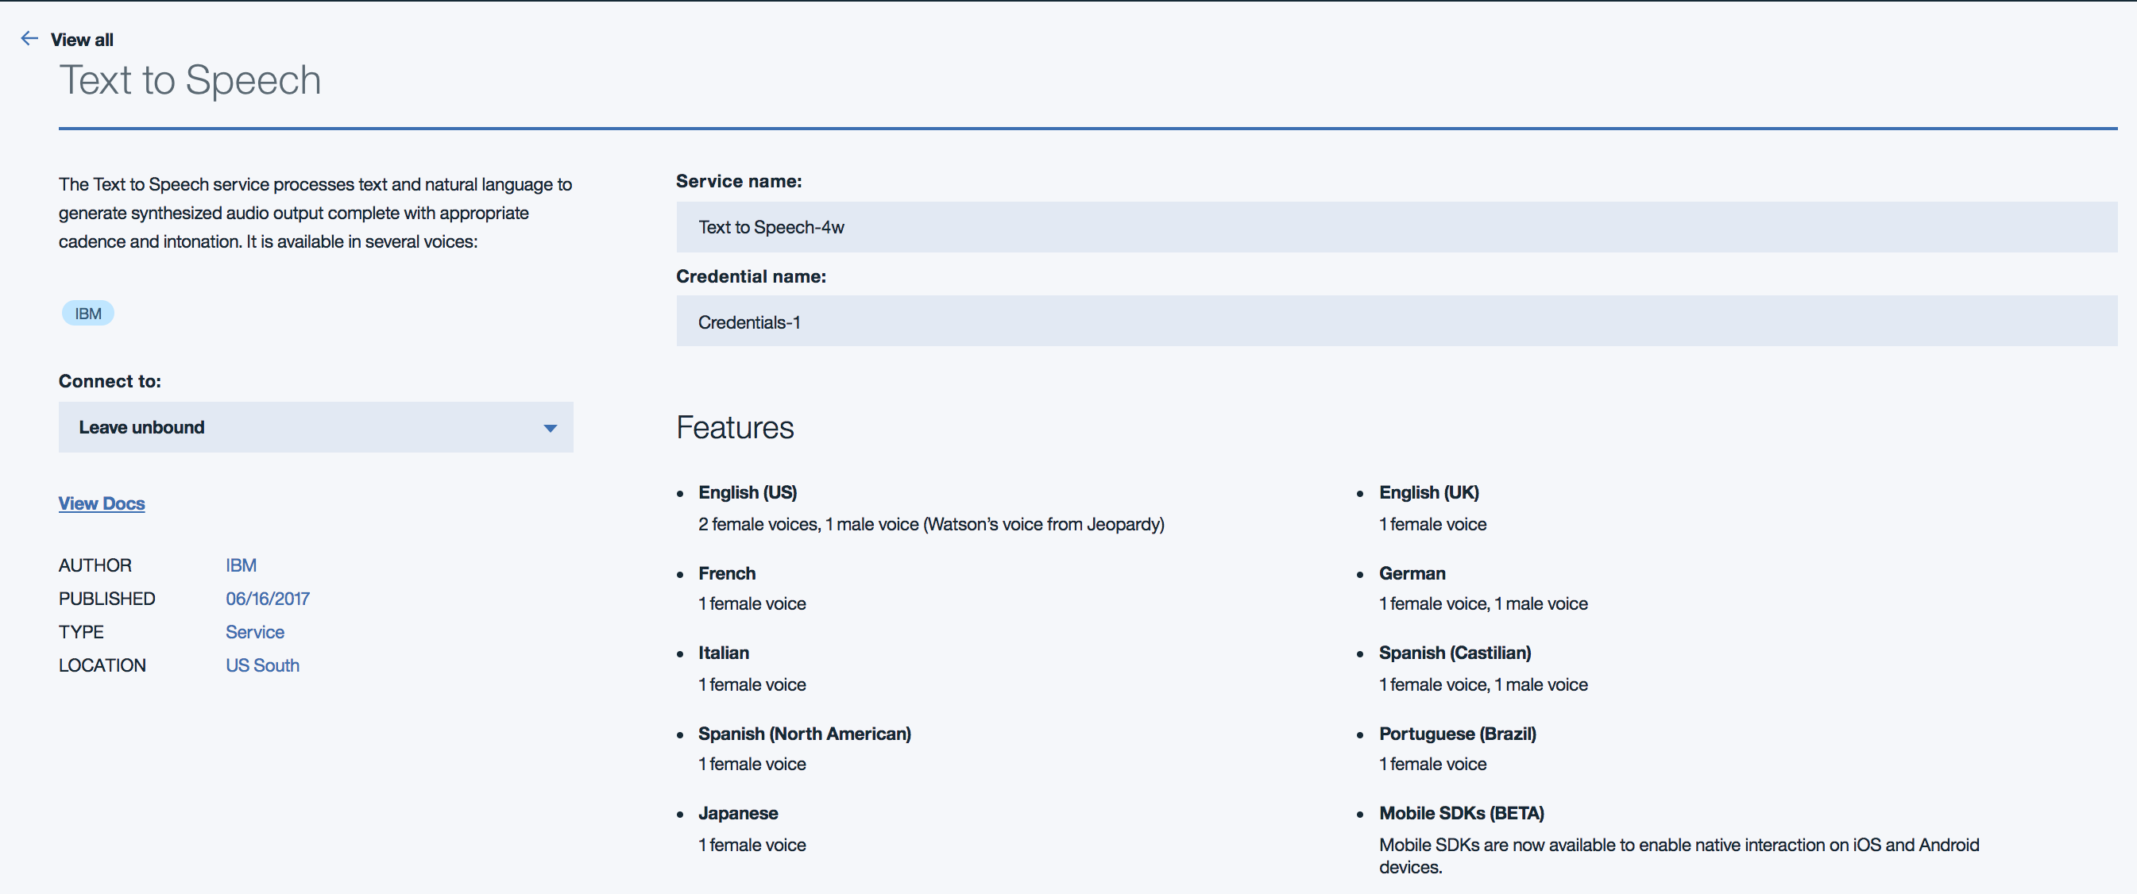Select the Spanish (Castilian) feature title
The width and height of the screenshot is (2137, 894).
coord(1455,653)
